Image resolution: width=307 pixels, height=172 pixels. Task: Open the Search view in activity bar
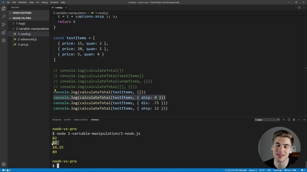tap(3, 17)
